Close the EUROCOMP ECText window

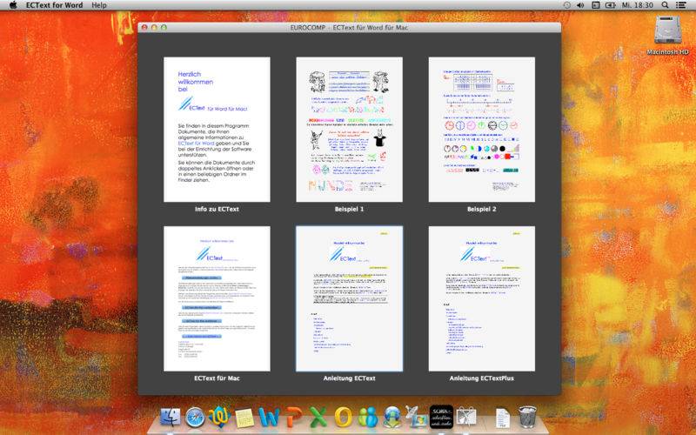click(x=144, y=28)
